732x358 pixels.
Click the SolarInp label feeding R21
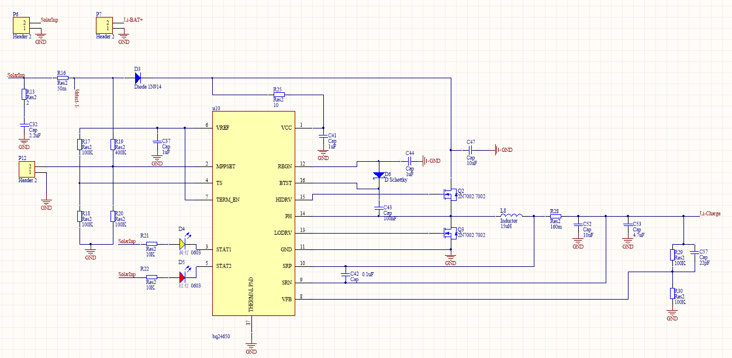(x=127, y=241)
